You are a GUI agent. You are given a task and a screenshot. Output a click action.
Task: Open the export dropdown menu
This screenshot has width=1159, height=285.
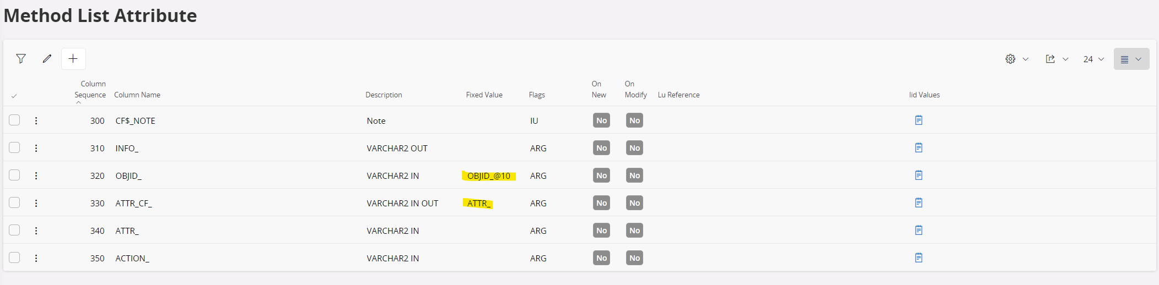(1056, 59)
